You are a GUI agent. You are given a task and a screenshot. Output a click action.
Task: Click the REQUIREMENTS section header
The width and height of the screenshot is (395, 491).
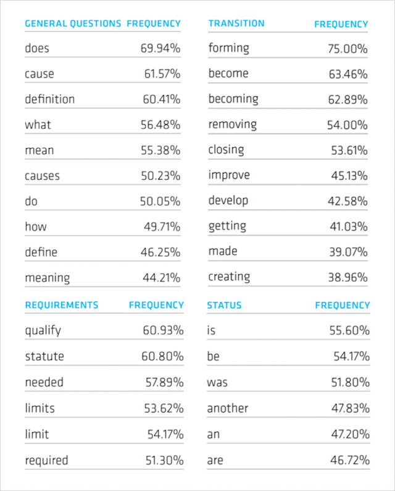tap(61, 305)
